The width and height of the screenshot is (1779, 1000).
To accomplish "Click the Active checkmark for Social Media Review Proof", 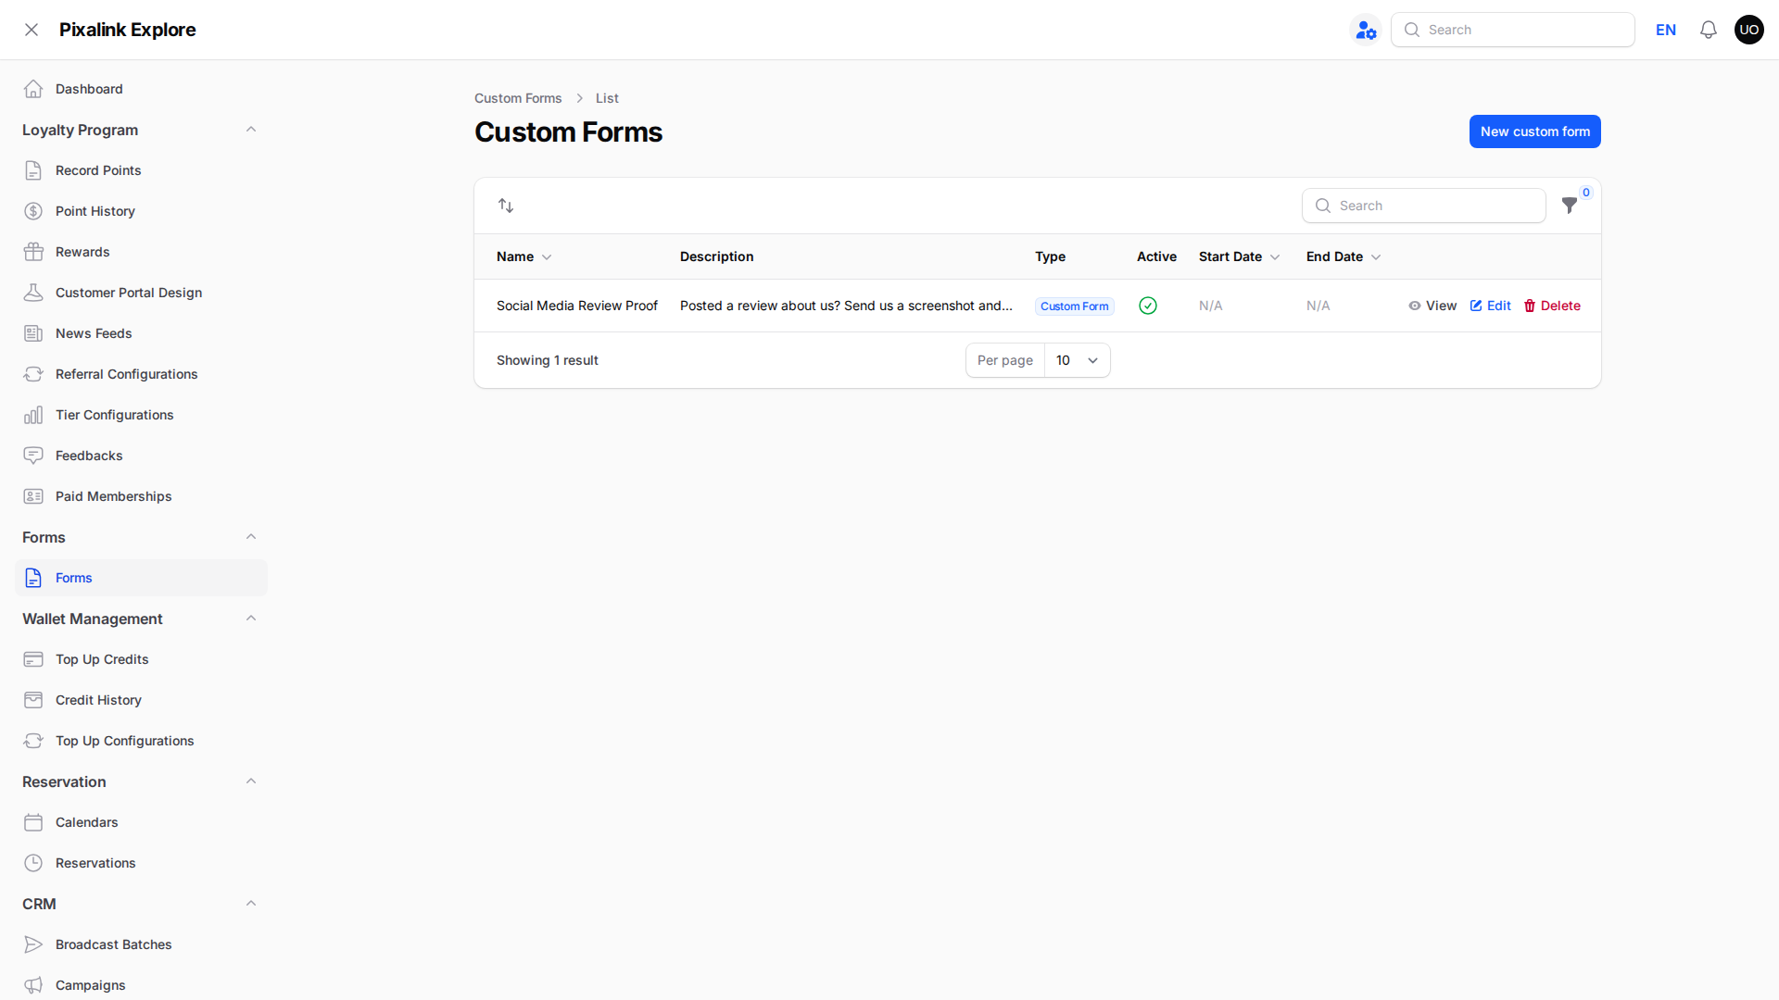I will (x=1148, y=306).
